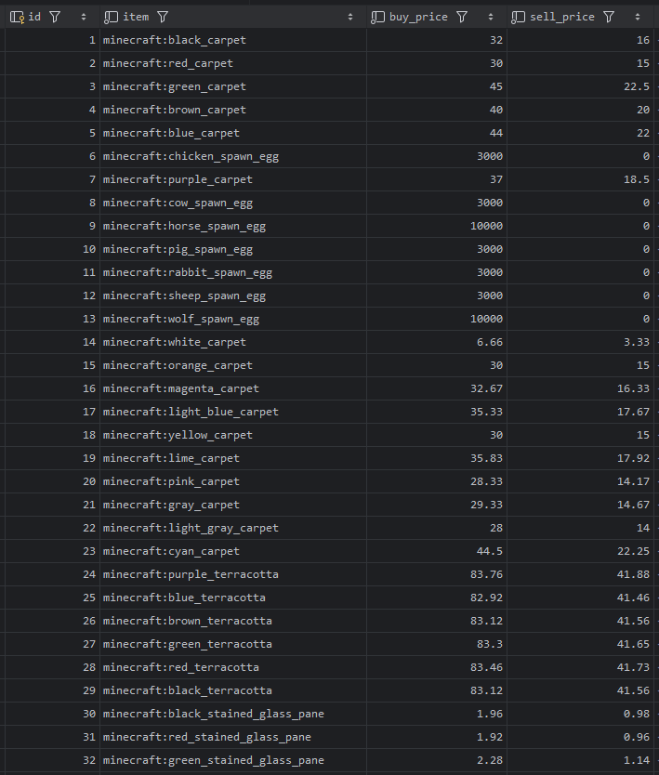Click sell_price 17.92 of lime_carpet
The image size is (659, 775).
(581, 458)
